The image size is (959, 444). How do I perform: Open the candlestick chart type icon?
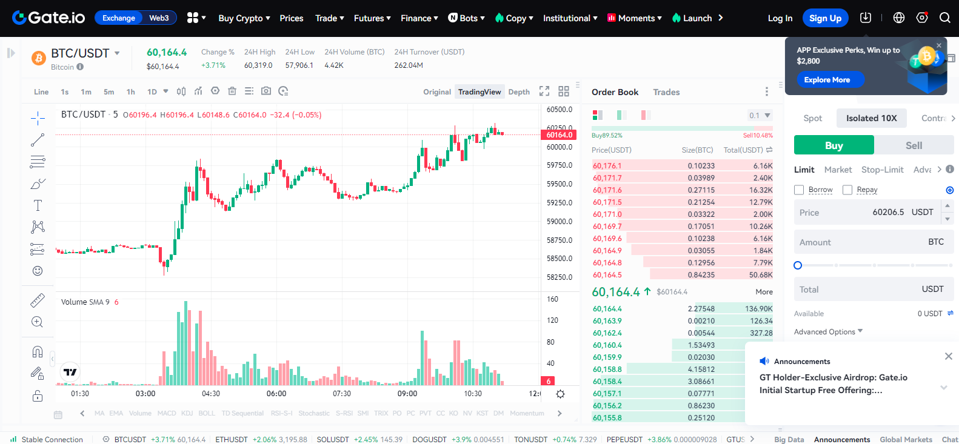[181, 91]
